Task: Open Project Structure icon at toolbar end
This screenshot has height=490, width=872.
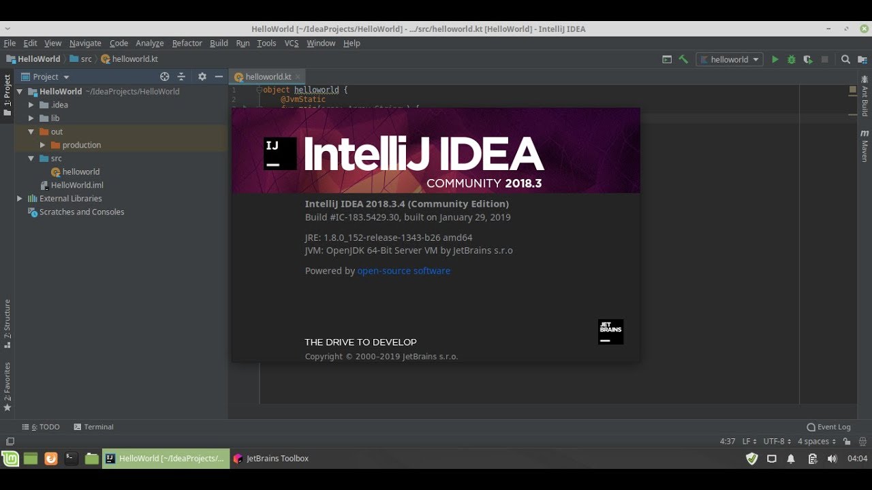Action: coord(862,60)
